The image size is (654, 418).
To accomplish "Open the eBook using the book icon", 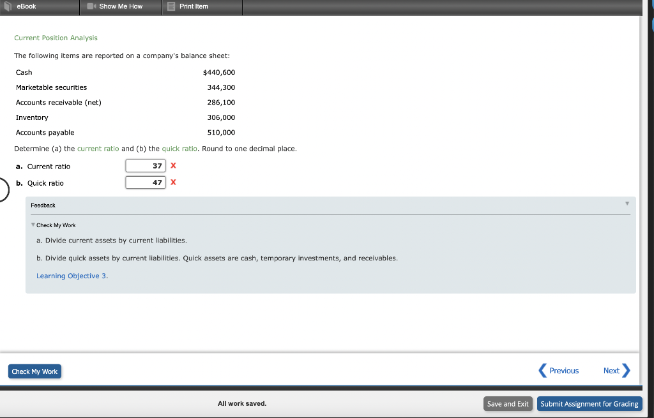I will 8,7.
